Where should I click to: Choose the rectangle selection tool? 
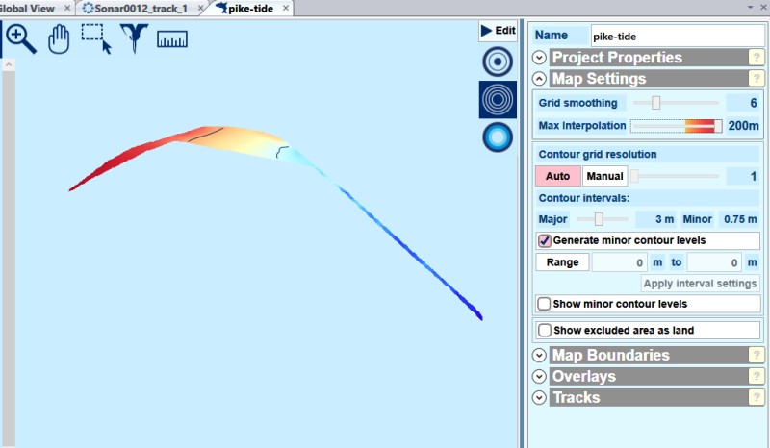click(x=95, y=39)
